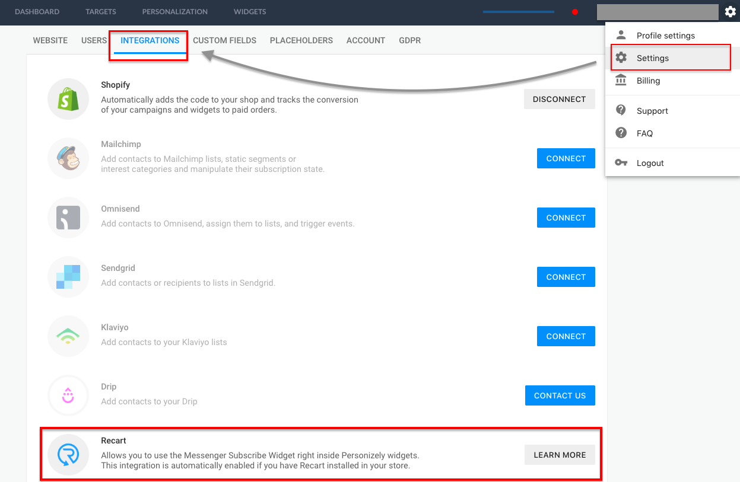
Task: Click the person icon beside Profile settings
Action: point(621,35)
